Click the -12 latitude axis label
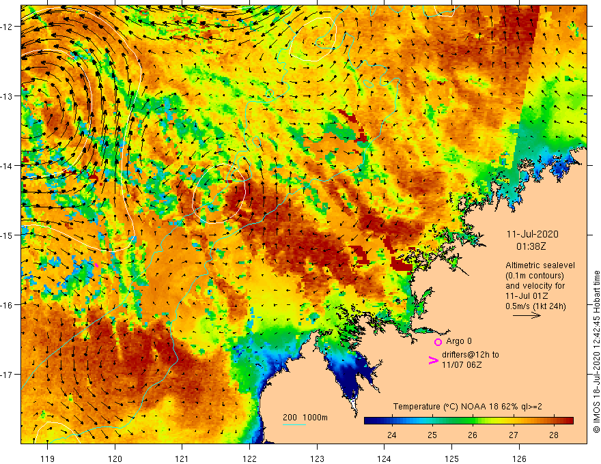Screen dimensions: 601x464 [x=7, y=27]
